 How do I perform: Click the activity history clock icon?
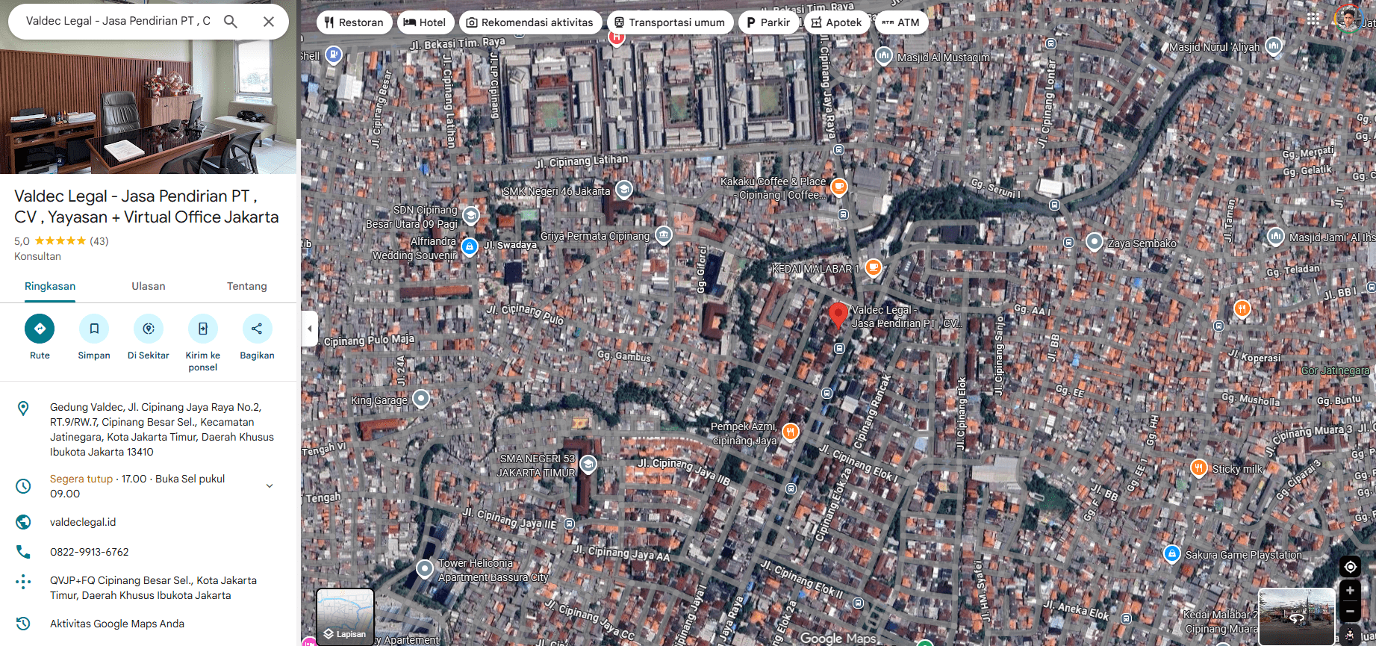click(23, 624)
